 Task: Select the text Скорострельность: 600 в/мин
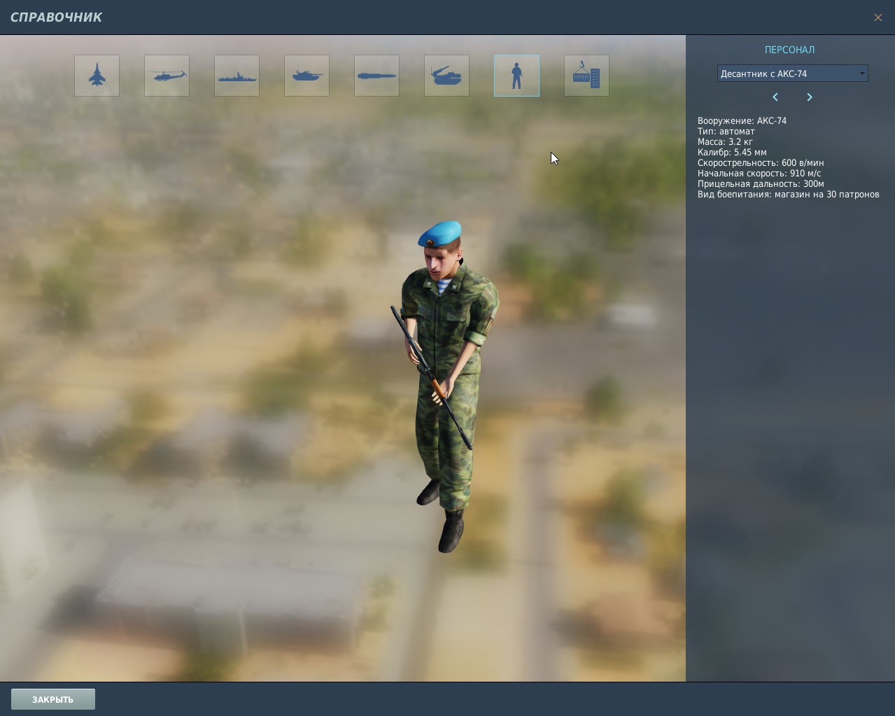tap(761, 162)
